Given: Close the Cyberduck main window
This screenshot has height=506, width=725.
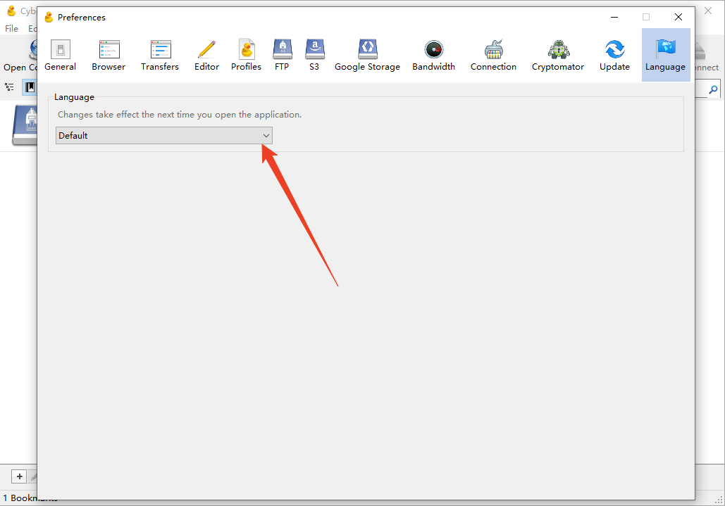Looking at the screenshot, I should pyautogui.click(x=708, y=11).
